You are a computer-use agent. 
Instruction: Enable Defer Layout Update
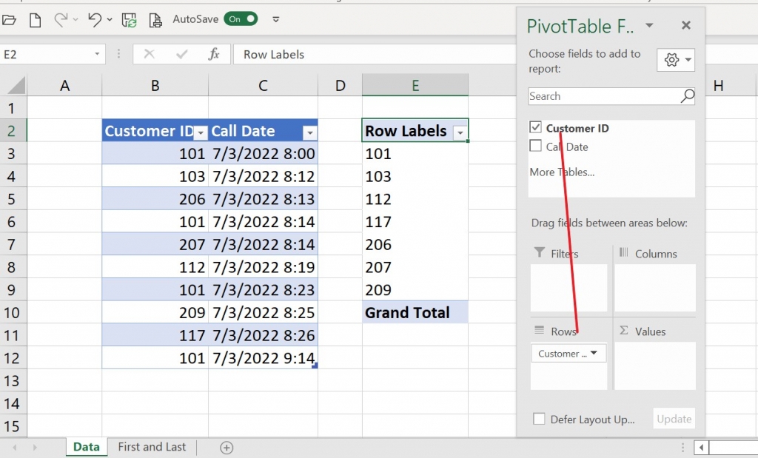point(539,418)
